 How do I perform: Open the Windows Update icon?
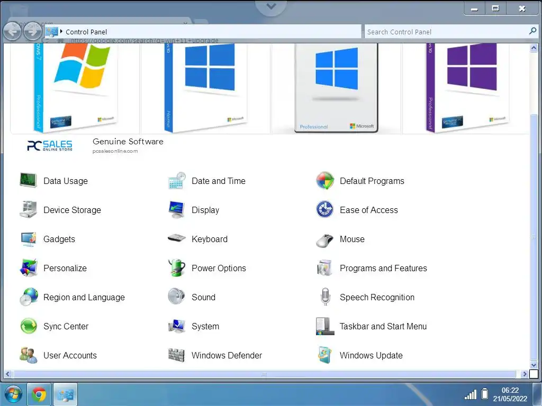325,355
